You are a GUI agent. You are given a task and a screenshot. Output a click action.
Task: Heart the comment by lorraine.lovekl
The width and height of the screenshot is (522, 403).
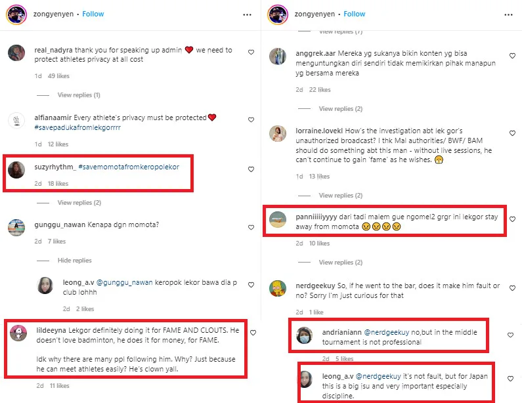pos(512,133)
